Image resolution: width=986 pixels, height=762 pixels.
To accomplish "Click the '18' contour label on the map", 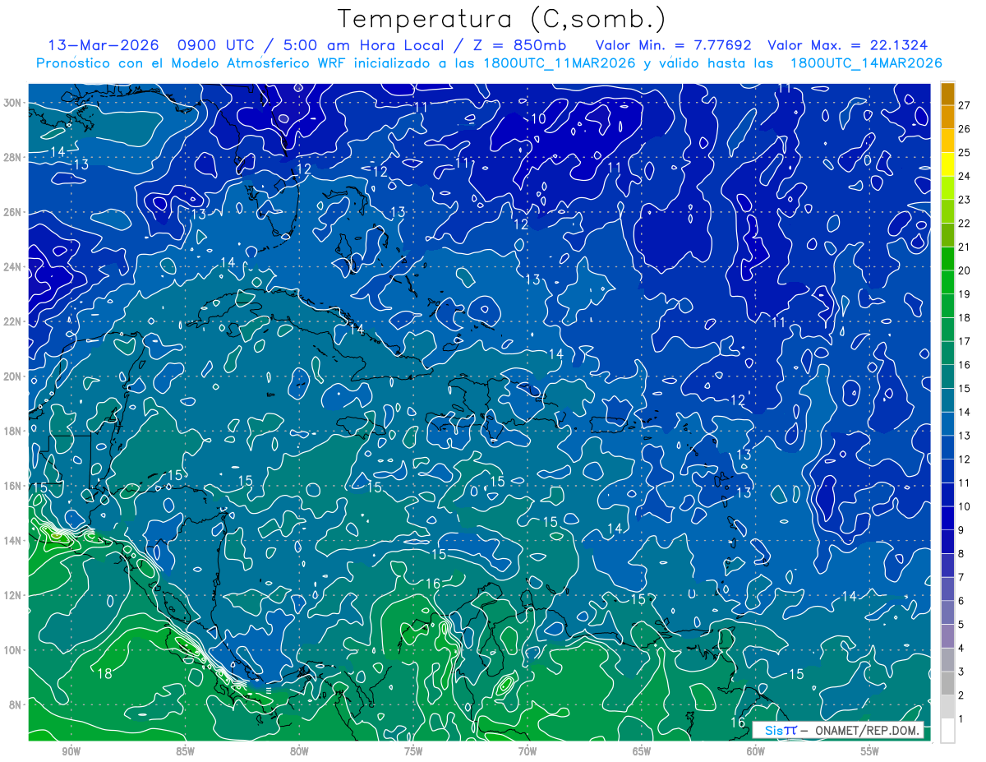I will pyautogui.click(x=104, y=674).
